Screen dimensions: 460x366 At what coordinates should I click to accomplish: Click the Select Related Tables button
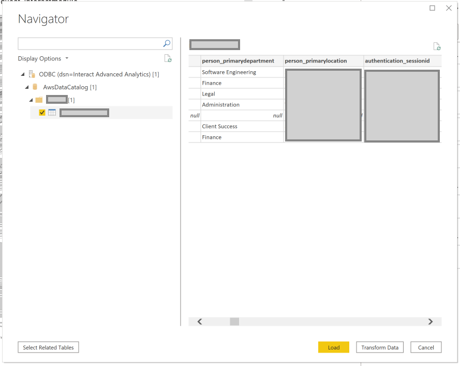click(x=48, y=347)
